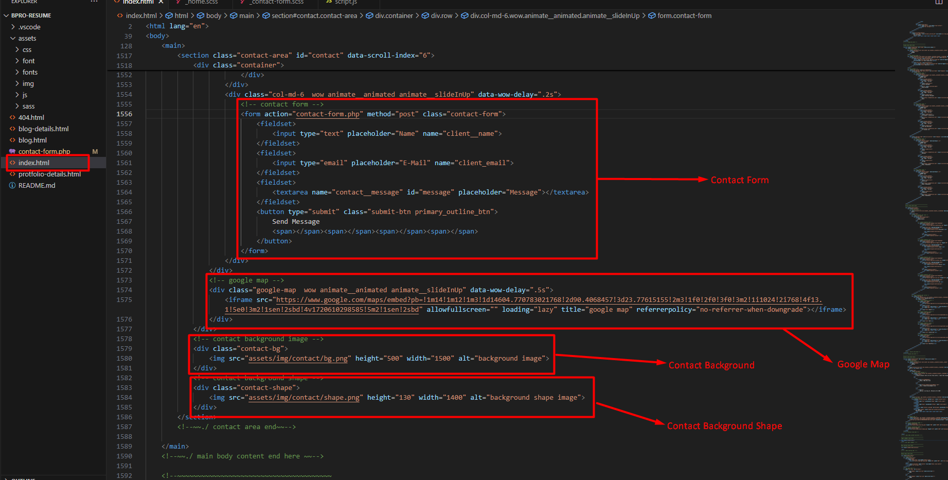The height and width of the screenshot is (480, 948).
Task: Click the input type email line
Action: [393, 163]
